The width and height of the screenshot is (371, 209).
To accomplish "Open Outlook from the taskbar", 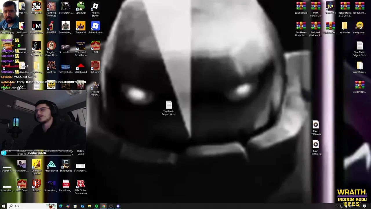I will click(82, 206).
